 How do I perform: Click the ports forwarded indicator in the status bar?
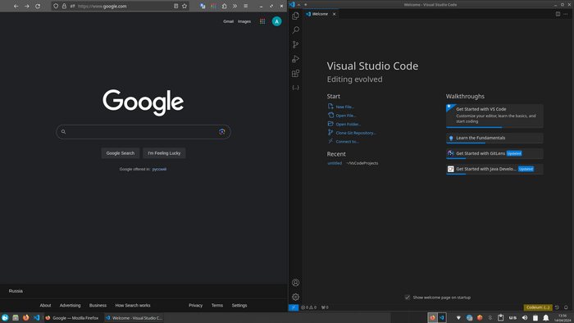pos(325,307)
